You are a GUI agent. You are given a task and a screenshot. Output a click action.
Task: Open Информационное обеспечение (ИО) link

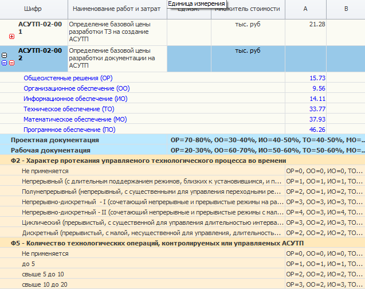[76, 99]
